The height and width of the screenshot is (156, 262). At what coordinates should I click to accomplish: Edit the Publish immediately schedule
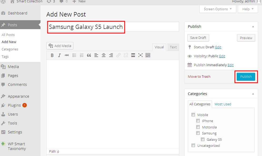(x=230, y=65)
